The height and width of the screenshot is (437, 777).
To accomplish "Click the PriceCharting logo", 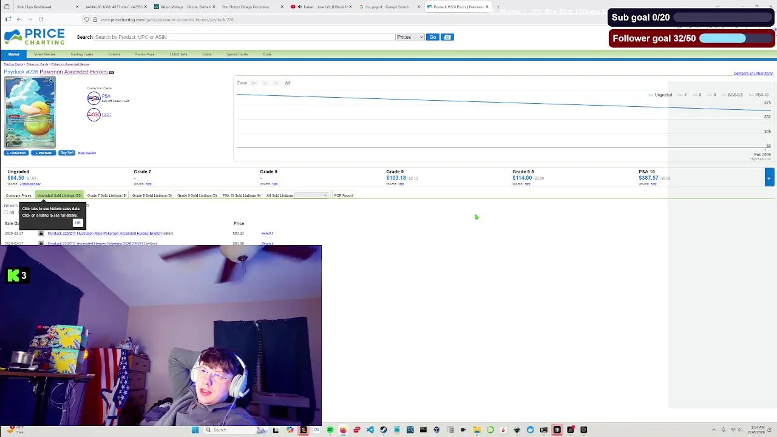I will tap(34, 37).
